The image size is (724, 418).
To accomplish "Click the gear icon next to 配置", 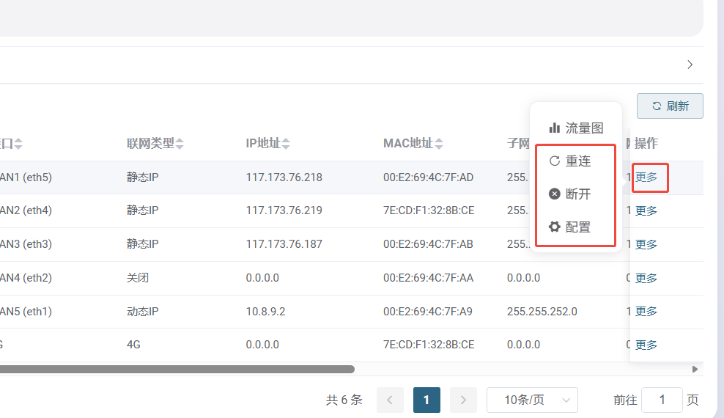I will click(x=555, y=227).
